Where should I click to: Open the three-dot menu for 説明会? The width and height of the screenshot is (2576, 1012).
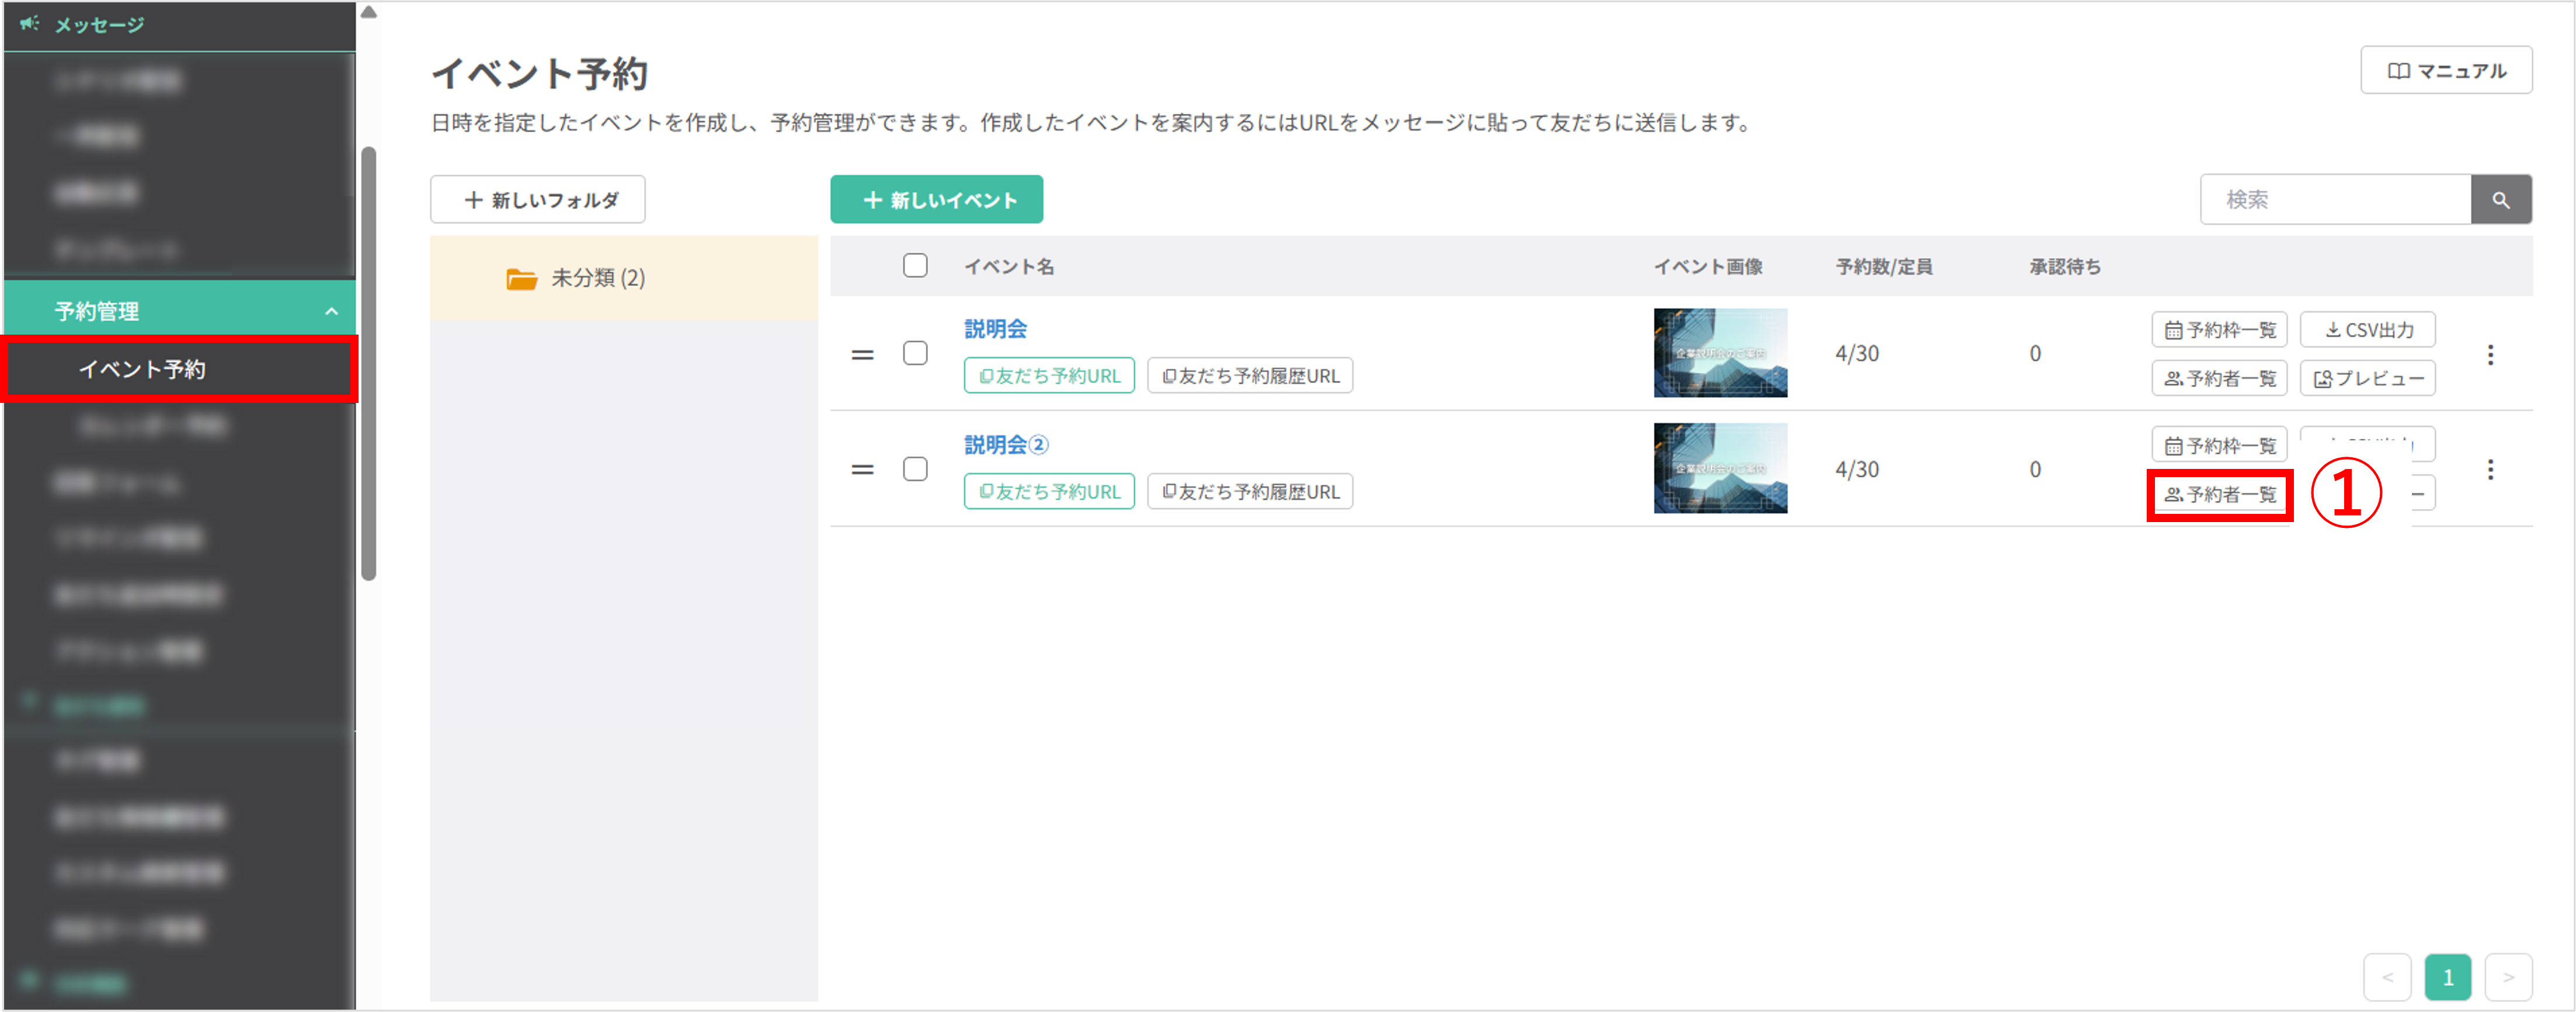click(x=2490, y=355)
